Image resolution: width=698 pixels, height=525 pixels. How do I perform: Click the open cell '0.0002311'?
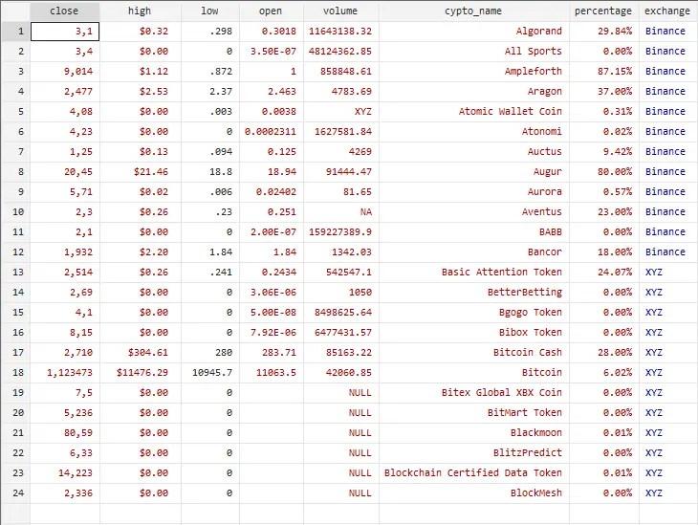point(272,131)
